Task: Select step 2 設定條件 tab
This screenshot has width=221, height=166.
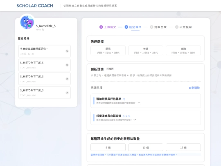Action: click(133, 27)
